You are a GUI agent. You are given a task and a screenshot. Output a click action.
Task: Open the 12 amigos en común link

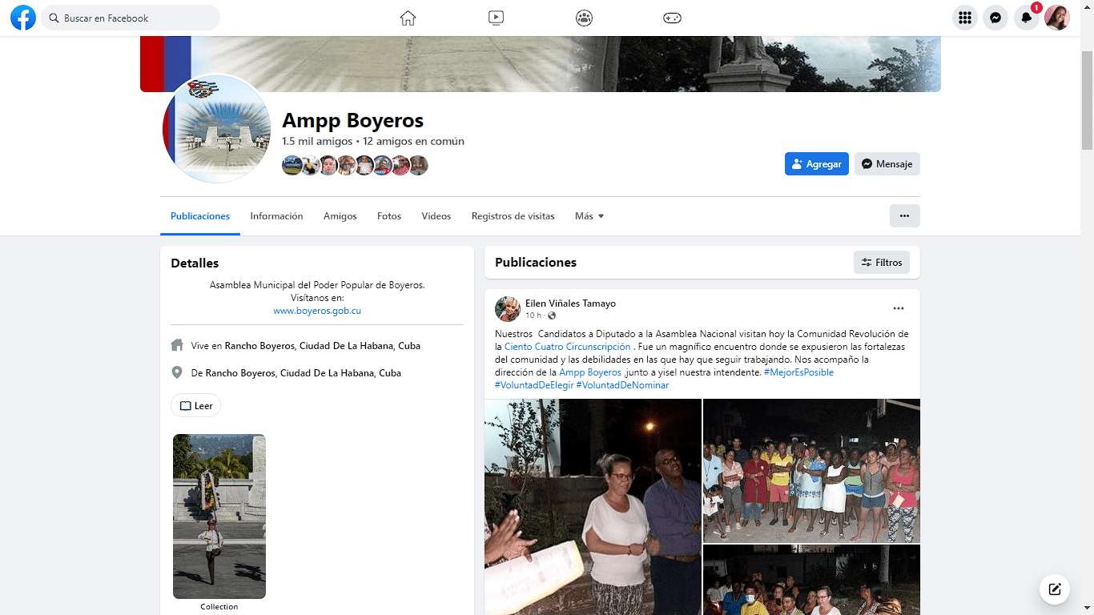(x=413, y=141)
